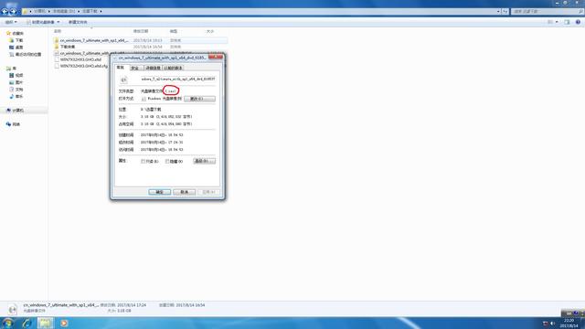The width and height of the screenshot is (585, 329).
Task: Click 确定 (OK) in the Properties dialog
Action: click(x=160, y=192)
